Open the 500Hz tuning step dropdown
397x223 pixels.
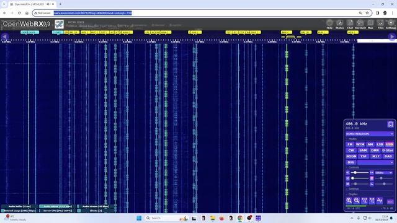[x=384, y=173]
